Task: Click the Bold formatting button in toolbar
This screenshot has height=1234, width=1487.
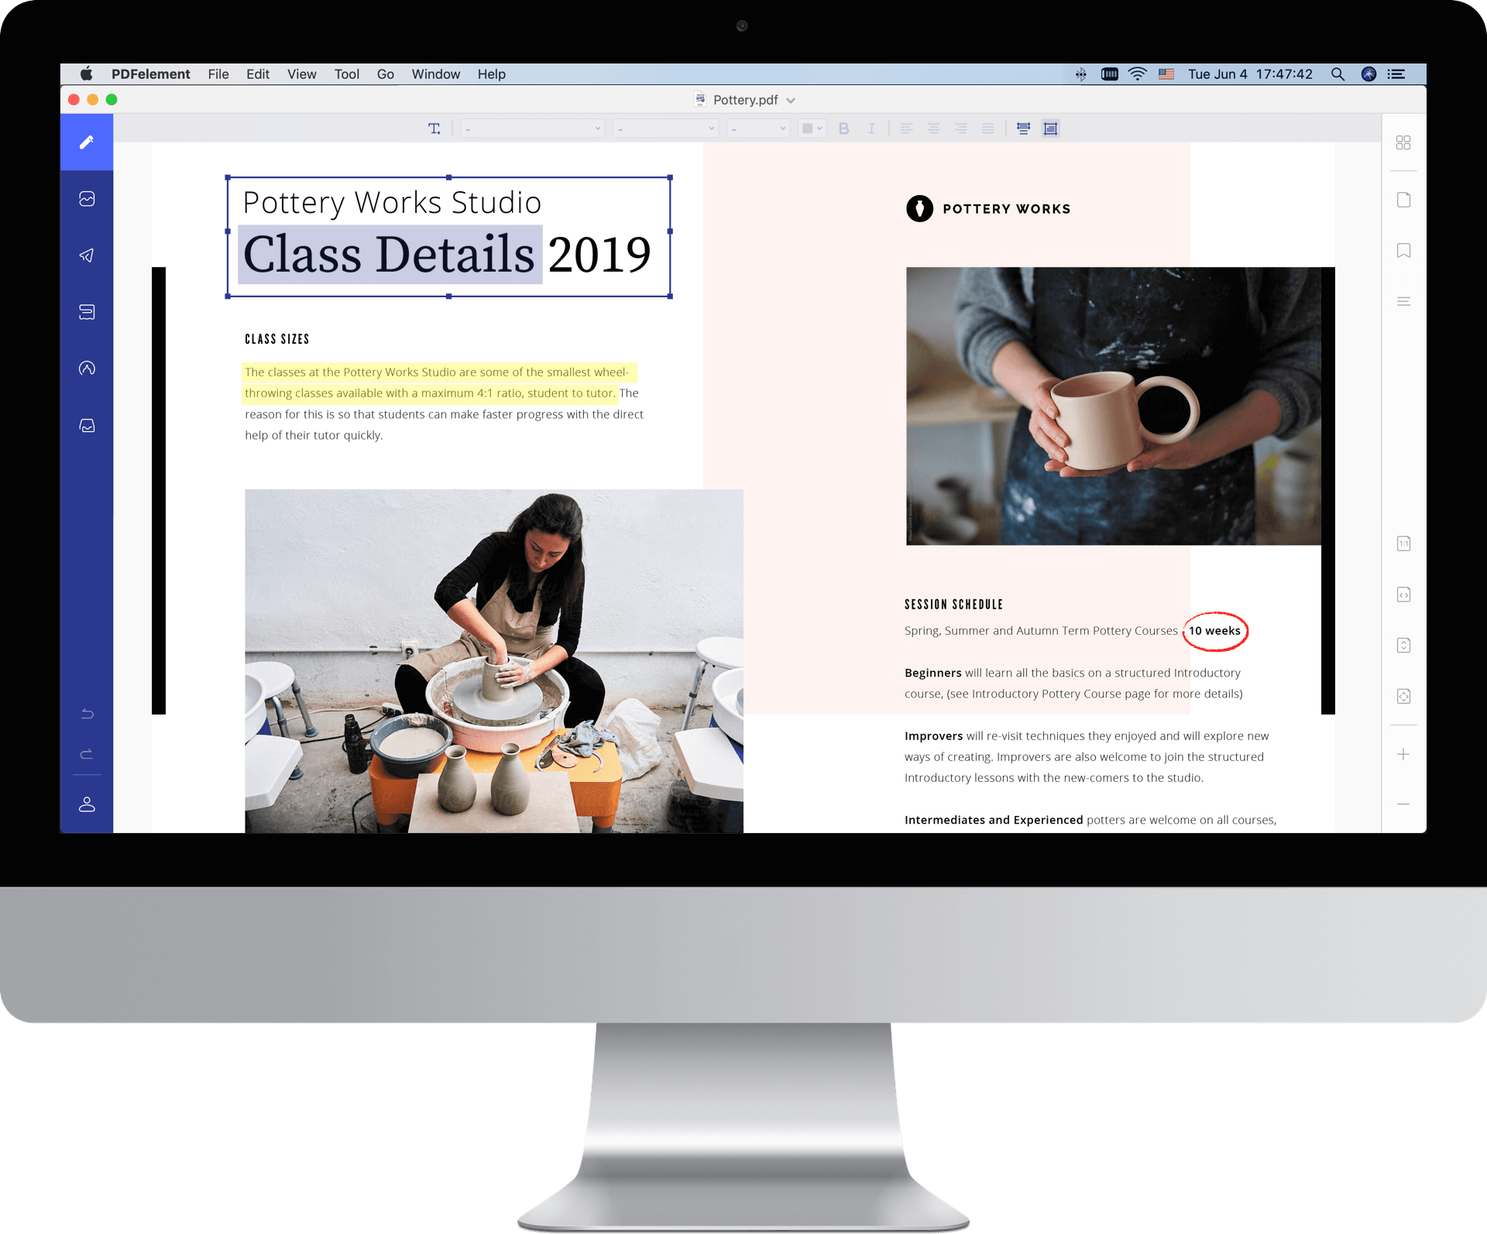Action: point(843,127)
